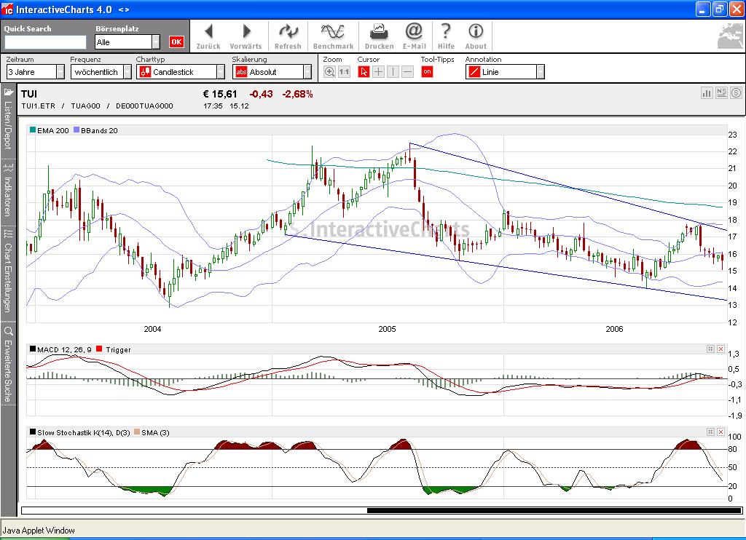746x540 pixels.
Task: Open the news icon for TUI
Action: tap(721, 93)
